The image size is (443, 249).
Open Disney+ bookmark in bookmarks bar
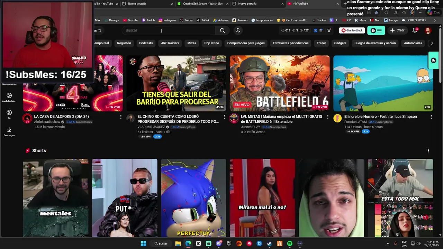(111, 20)
